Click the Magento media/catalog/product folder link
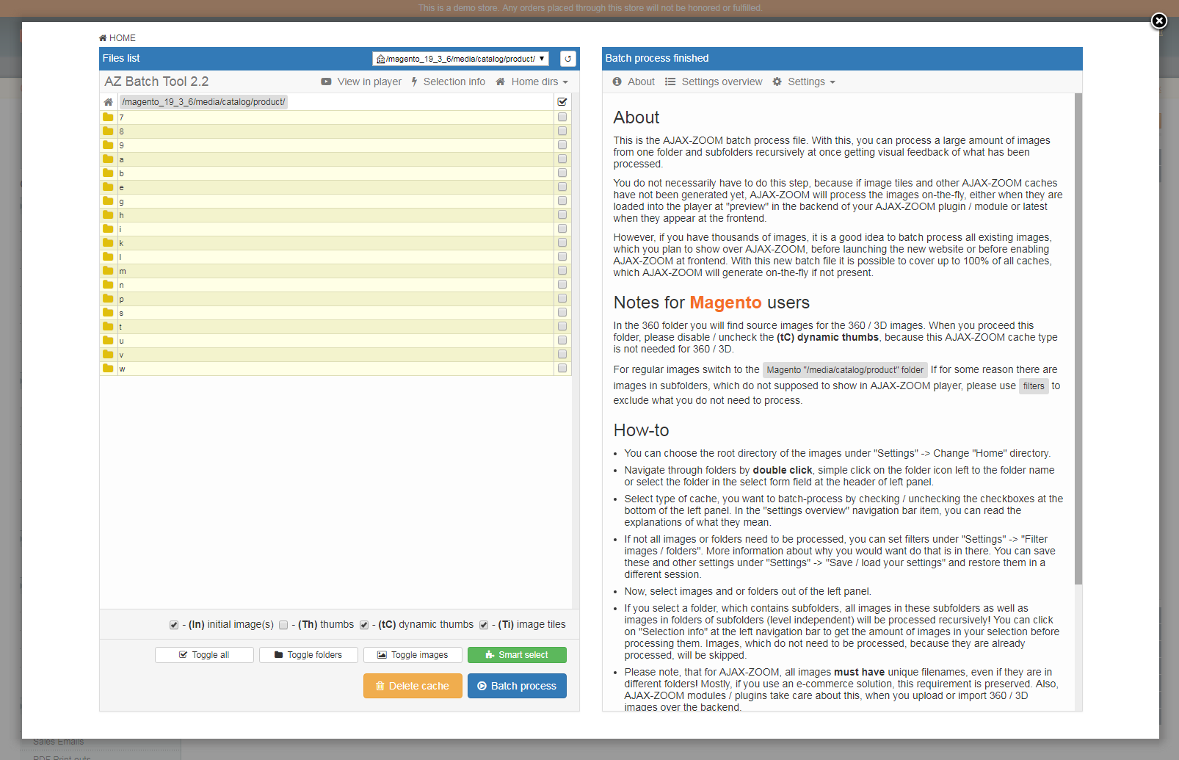The image size is (1179, 760). 845,370
